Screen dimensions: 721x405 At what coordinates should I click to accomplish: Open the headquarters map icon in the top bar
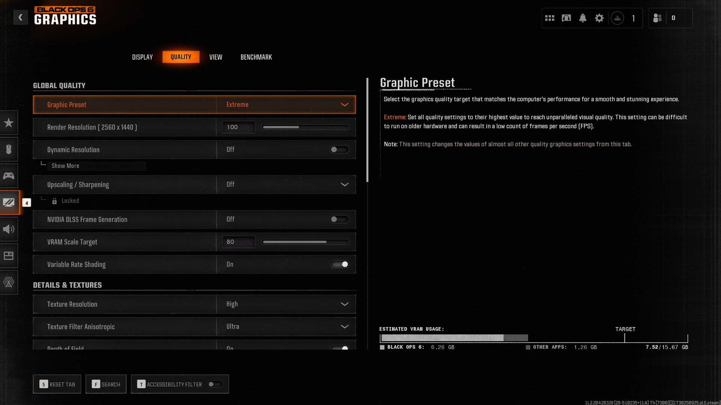566,18
